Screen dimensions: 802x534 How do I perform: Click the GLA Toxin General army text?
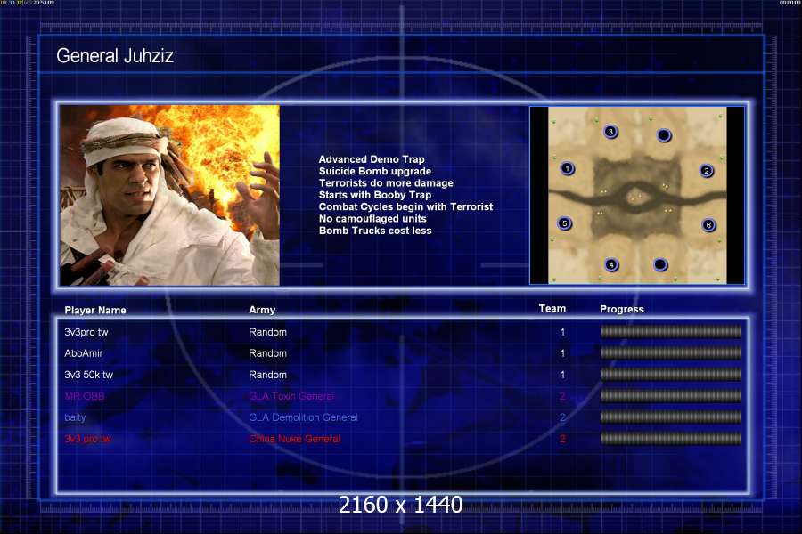[291, 396]
